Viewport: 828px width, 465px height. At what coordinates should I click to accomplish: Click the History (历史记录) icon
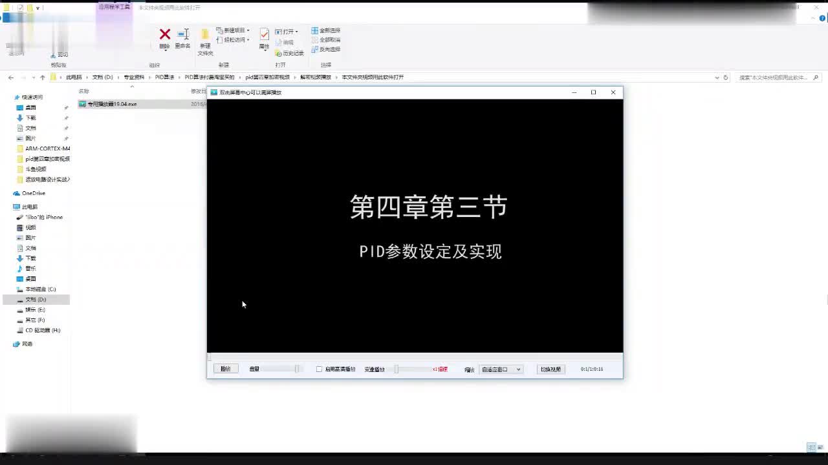point(289,54)
